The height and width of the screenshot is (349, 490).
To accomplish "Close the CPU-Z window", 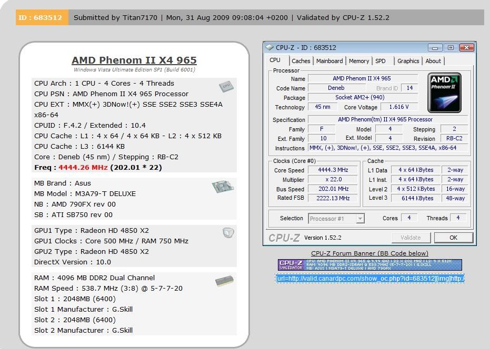I will coord(466,47).
